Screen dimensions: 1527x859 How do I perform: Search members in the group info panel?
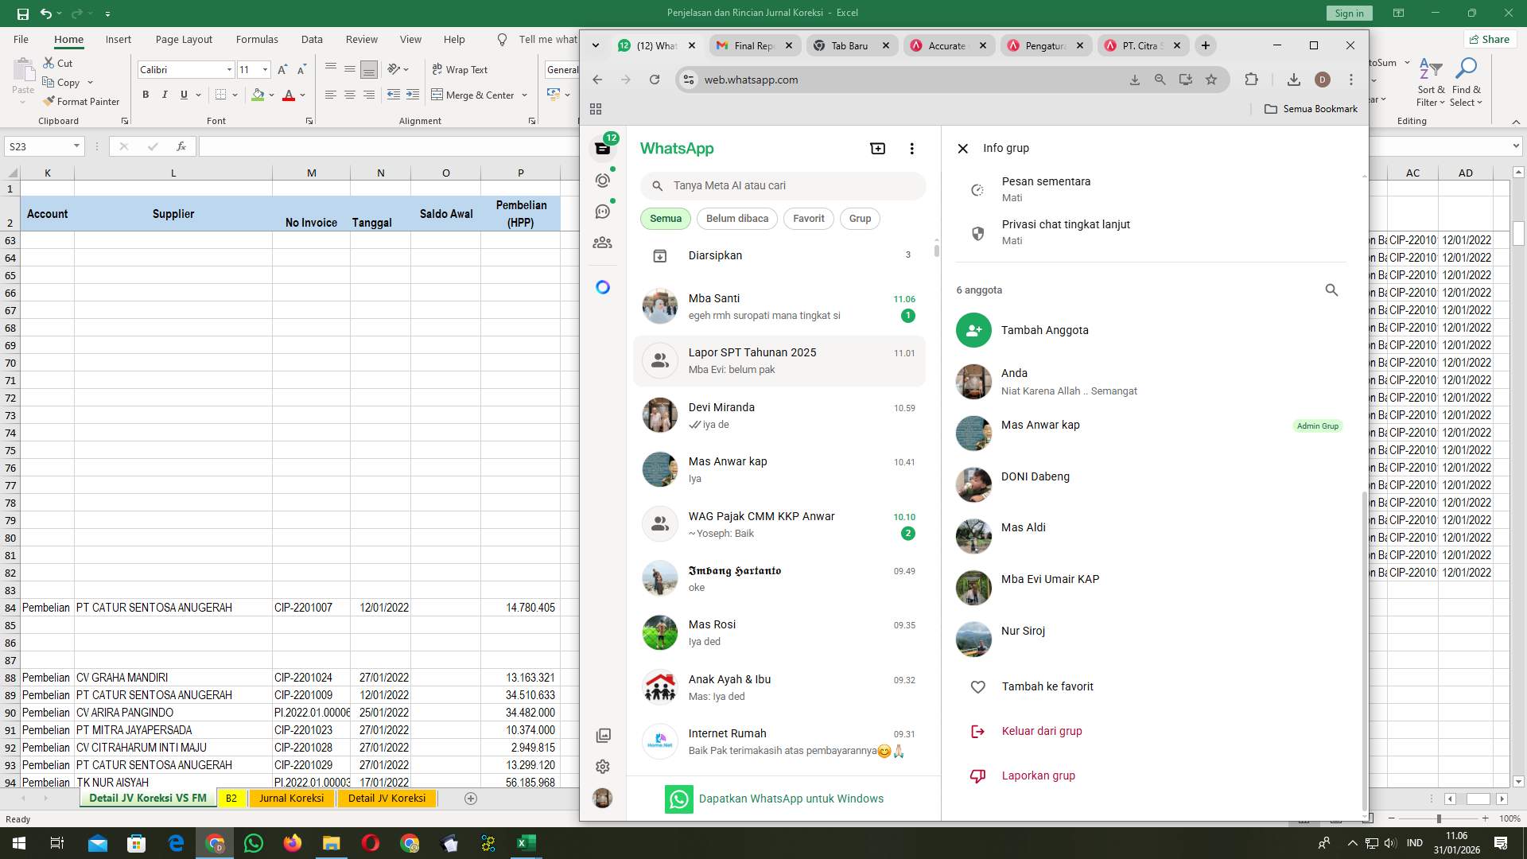pos(1332,290)
